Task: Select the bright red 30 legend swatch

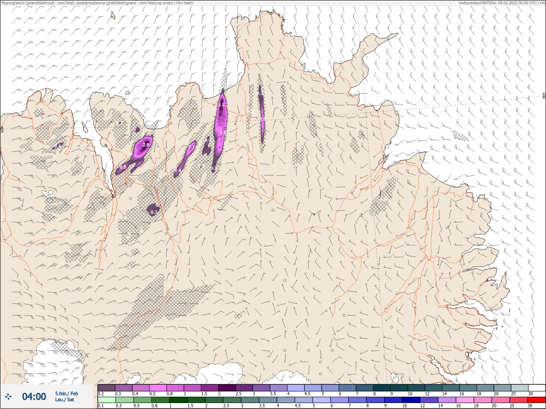Action: pyautogui.click(x=537, y=400)
